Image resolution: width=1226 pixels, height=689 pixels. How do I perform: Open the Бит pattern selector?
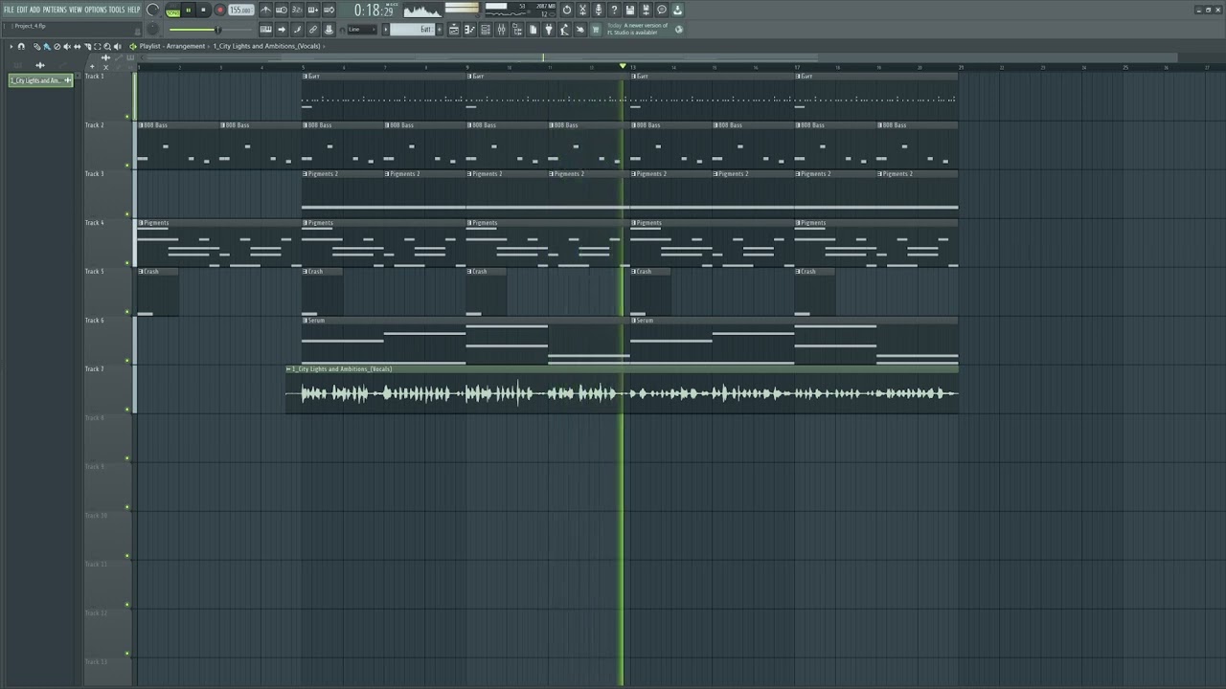(x=412, y=29)
